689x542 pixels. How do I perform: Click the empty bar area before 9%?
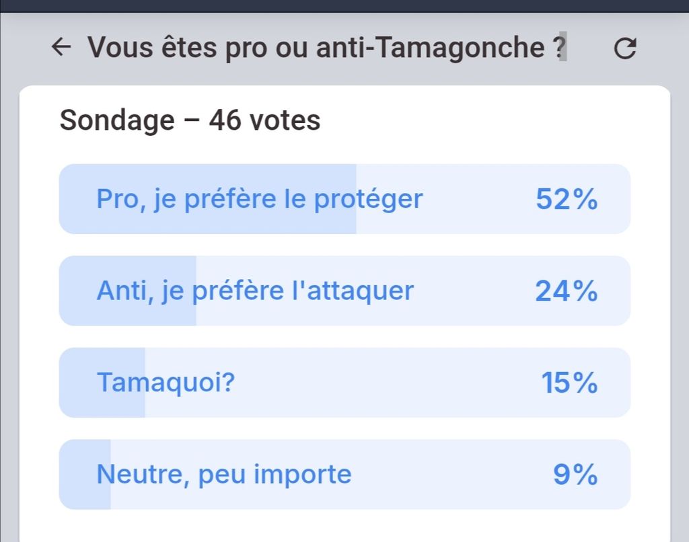coord(451,475)
